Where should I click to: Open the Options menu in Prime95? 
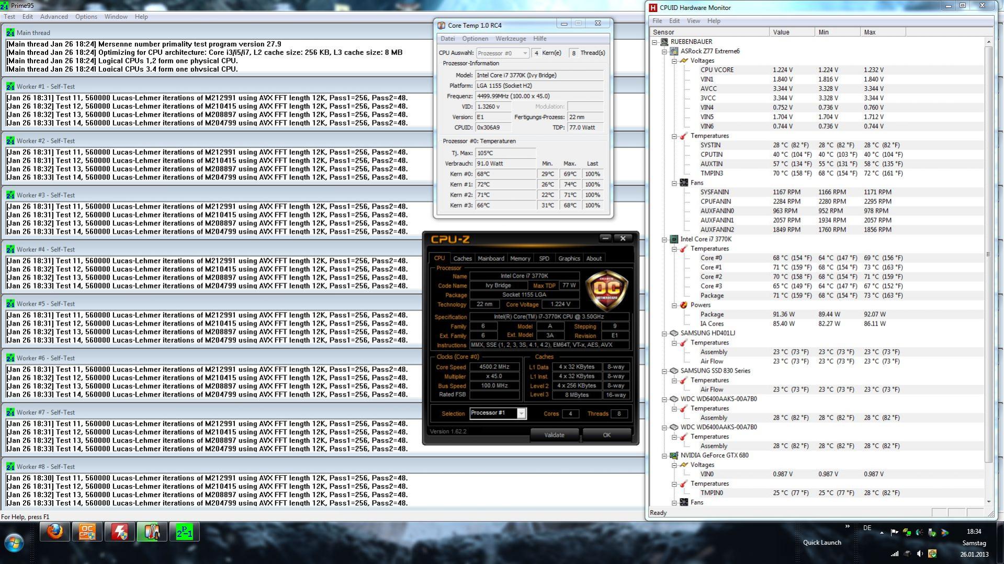(86, 17)
